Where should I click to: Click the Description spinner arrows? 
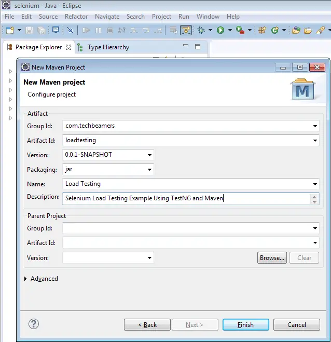tap(314, 198)
